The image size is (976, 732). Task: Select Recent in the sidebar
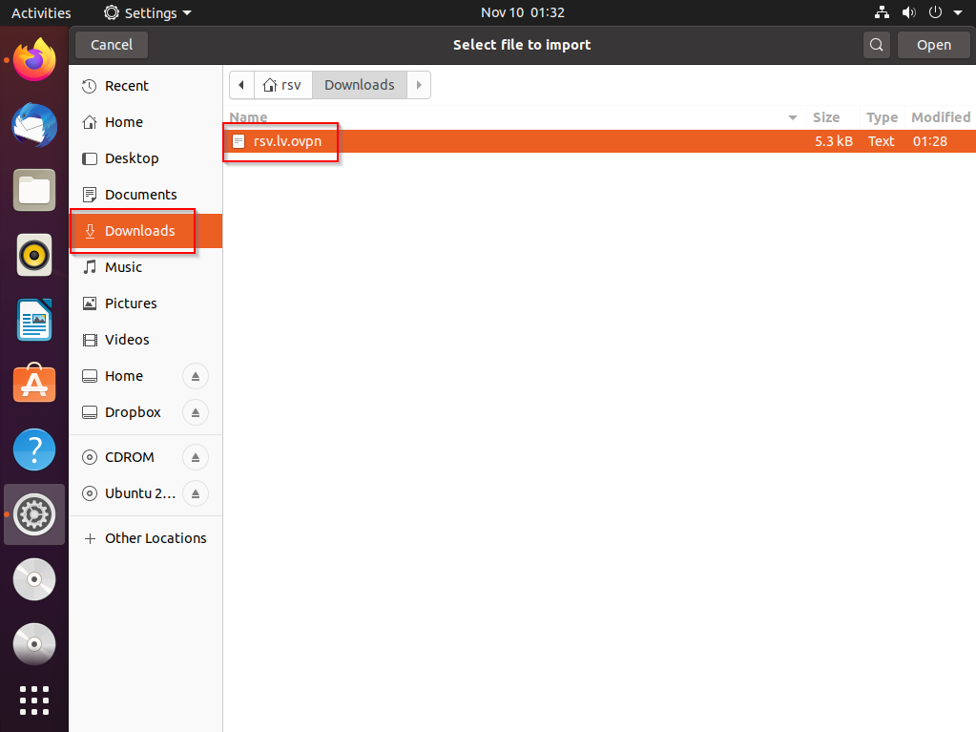coord(146,86)
